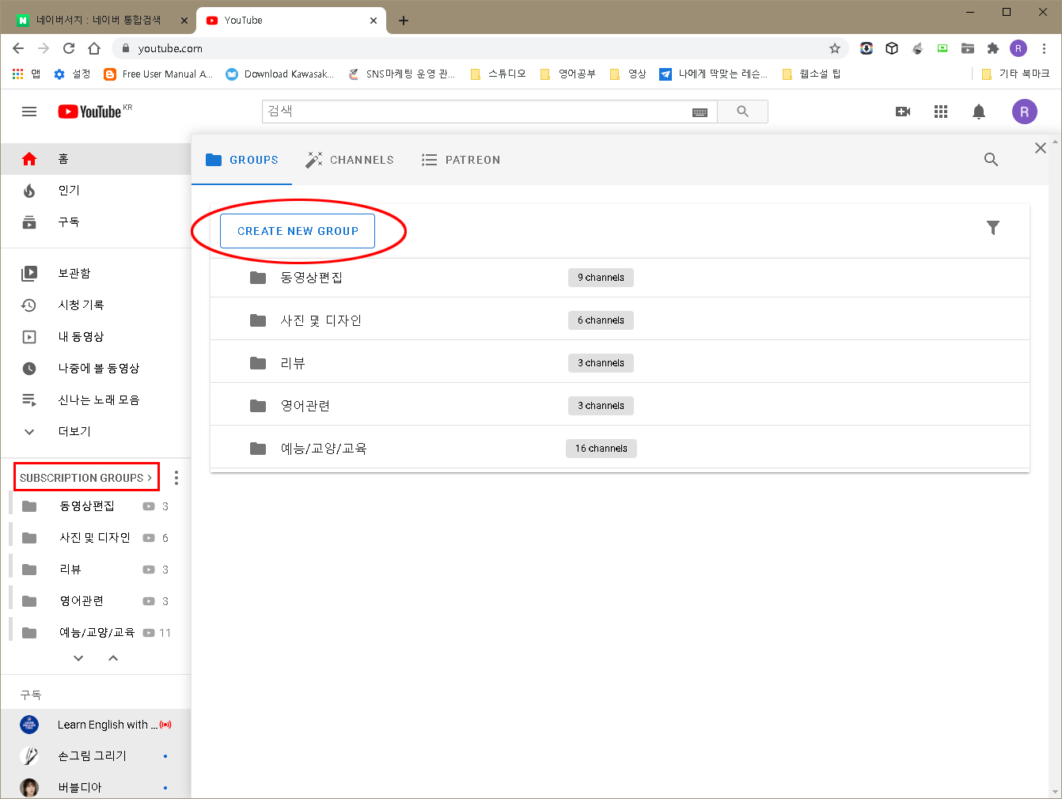
Task: Click the YouTube apps grid icon
Action: pos(941,112)
